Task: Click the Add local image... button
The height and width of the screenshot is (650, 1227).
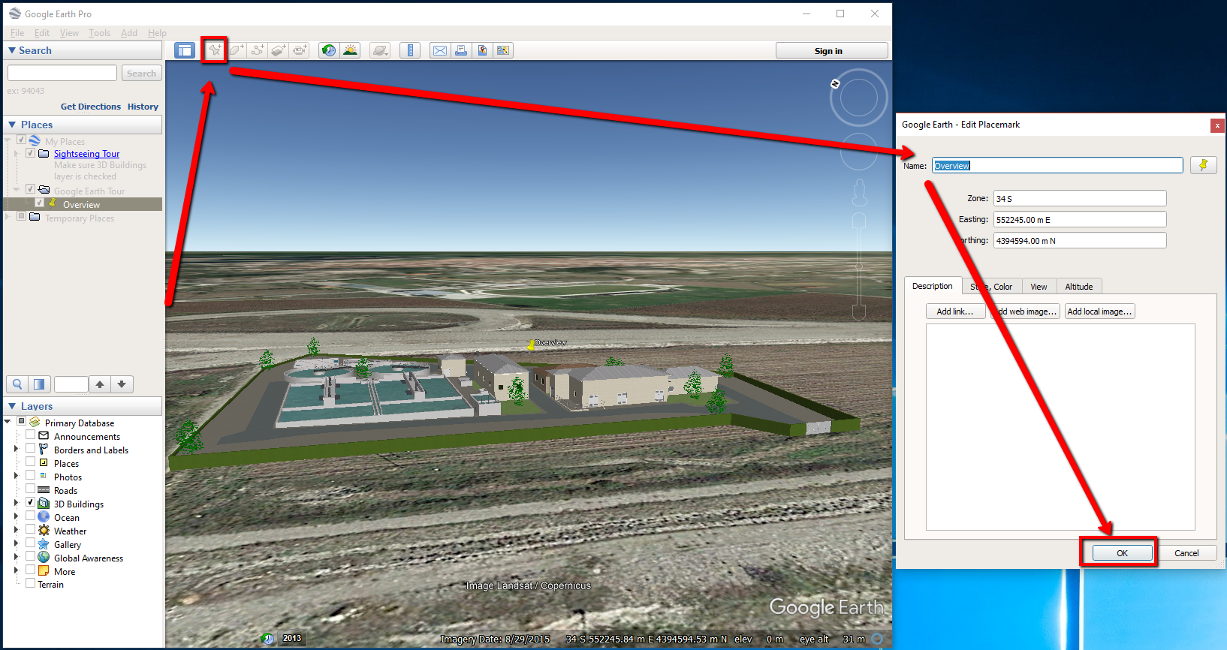Action: click(x=1099, y=311)
